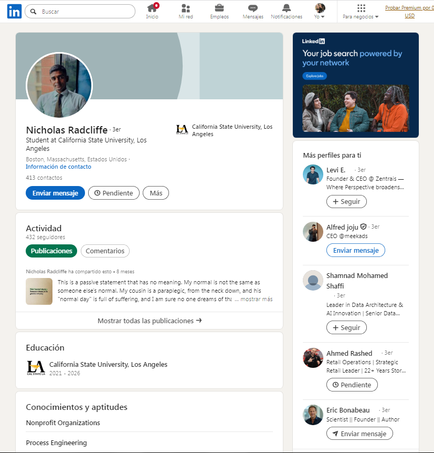This screenshot has height=453, width=434.
Task: Open Notificaciones bell icon
Action: 287,11
